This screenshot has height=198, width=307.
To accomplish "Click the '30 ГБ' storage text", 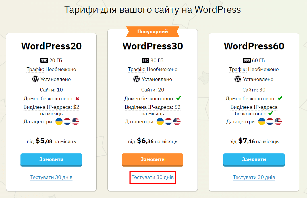I will (x=157, y=61).
